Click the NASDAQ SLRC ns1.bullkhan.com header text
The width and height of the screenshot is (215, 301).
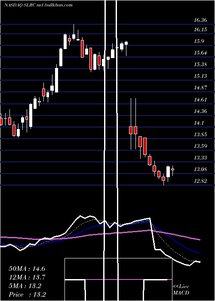[x=38, y=5]
